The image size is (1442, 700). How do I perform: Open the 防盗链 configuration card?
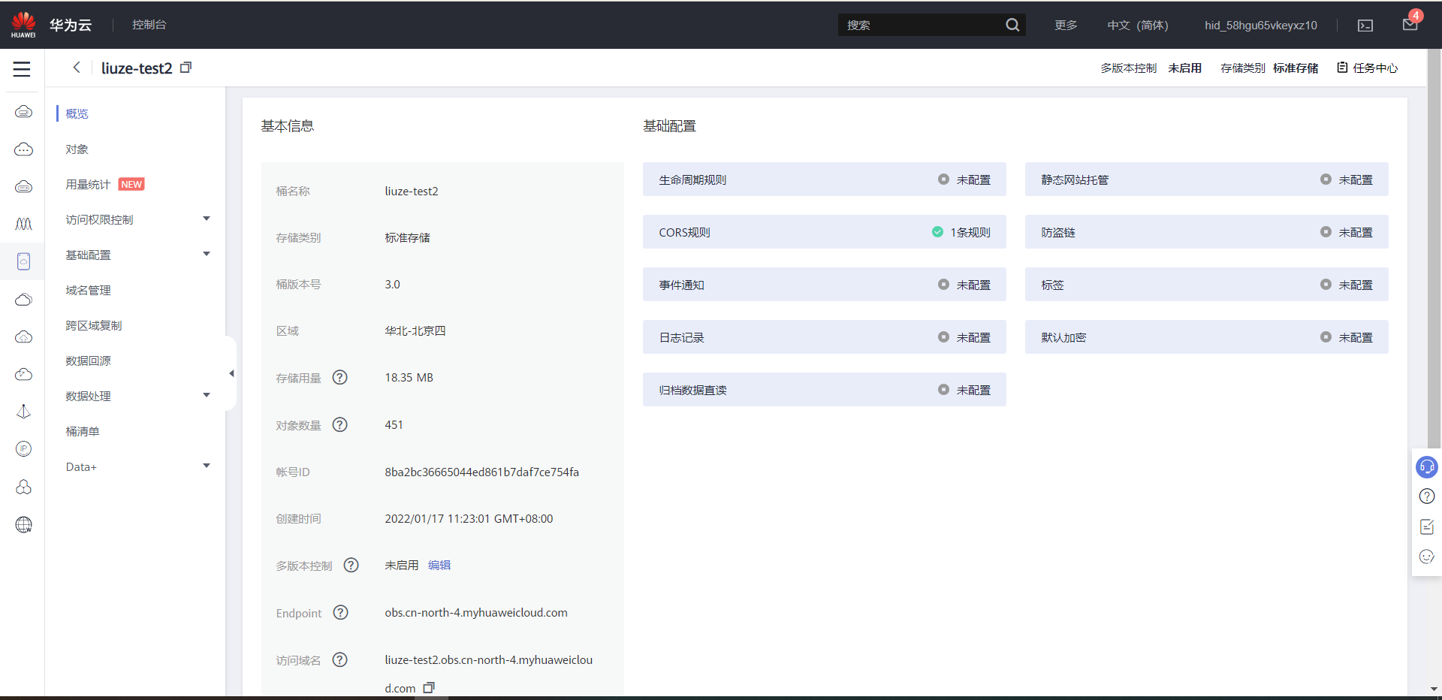point(1206,232)
